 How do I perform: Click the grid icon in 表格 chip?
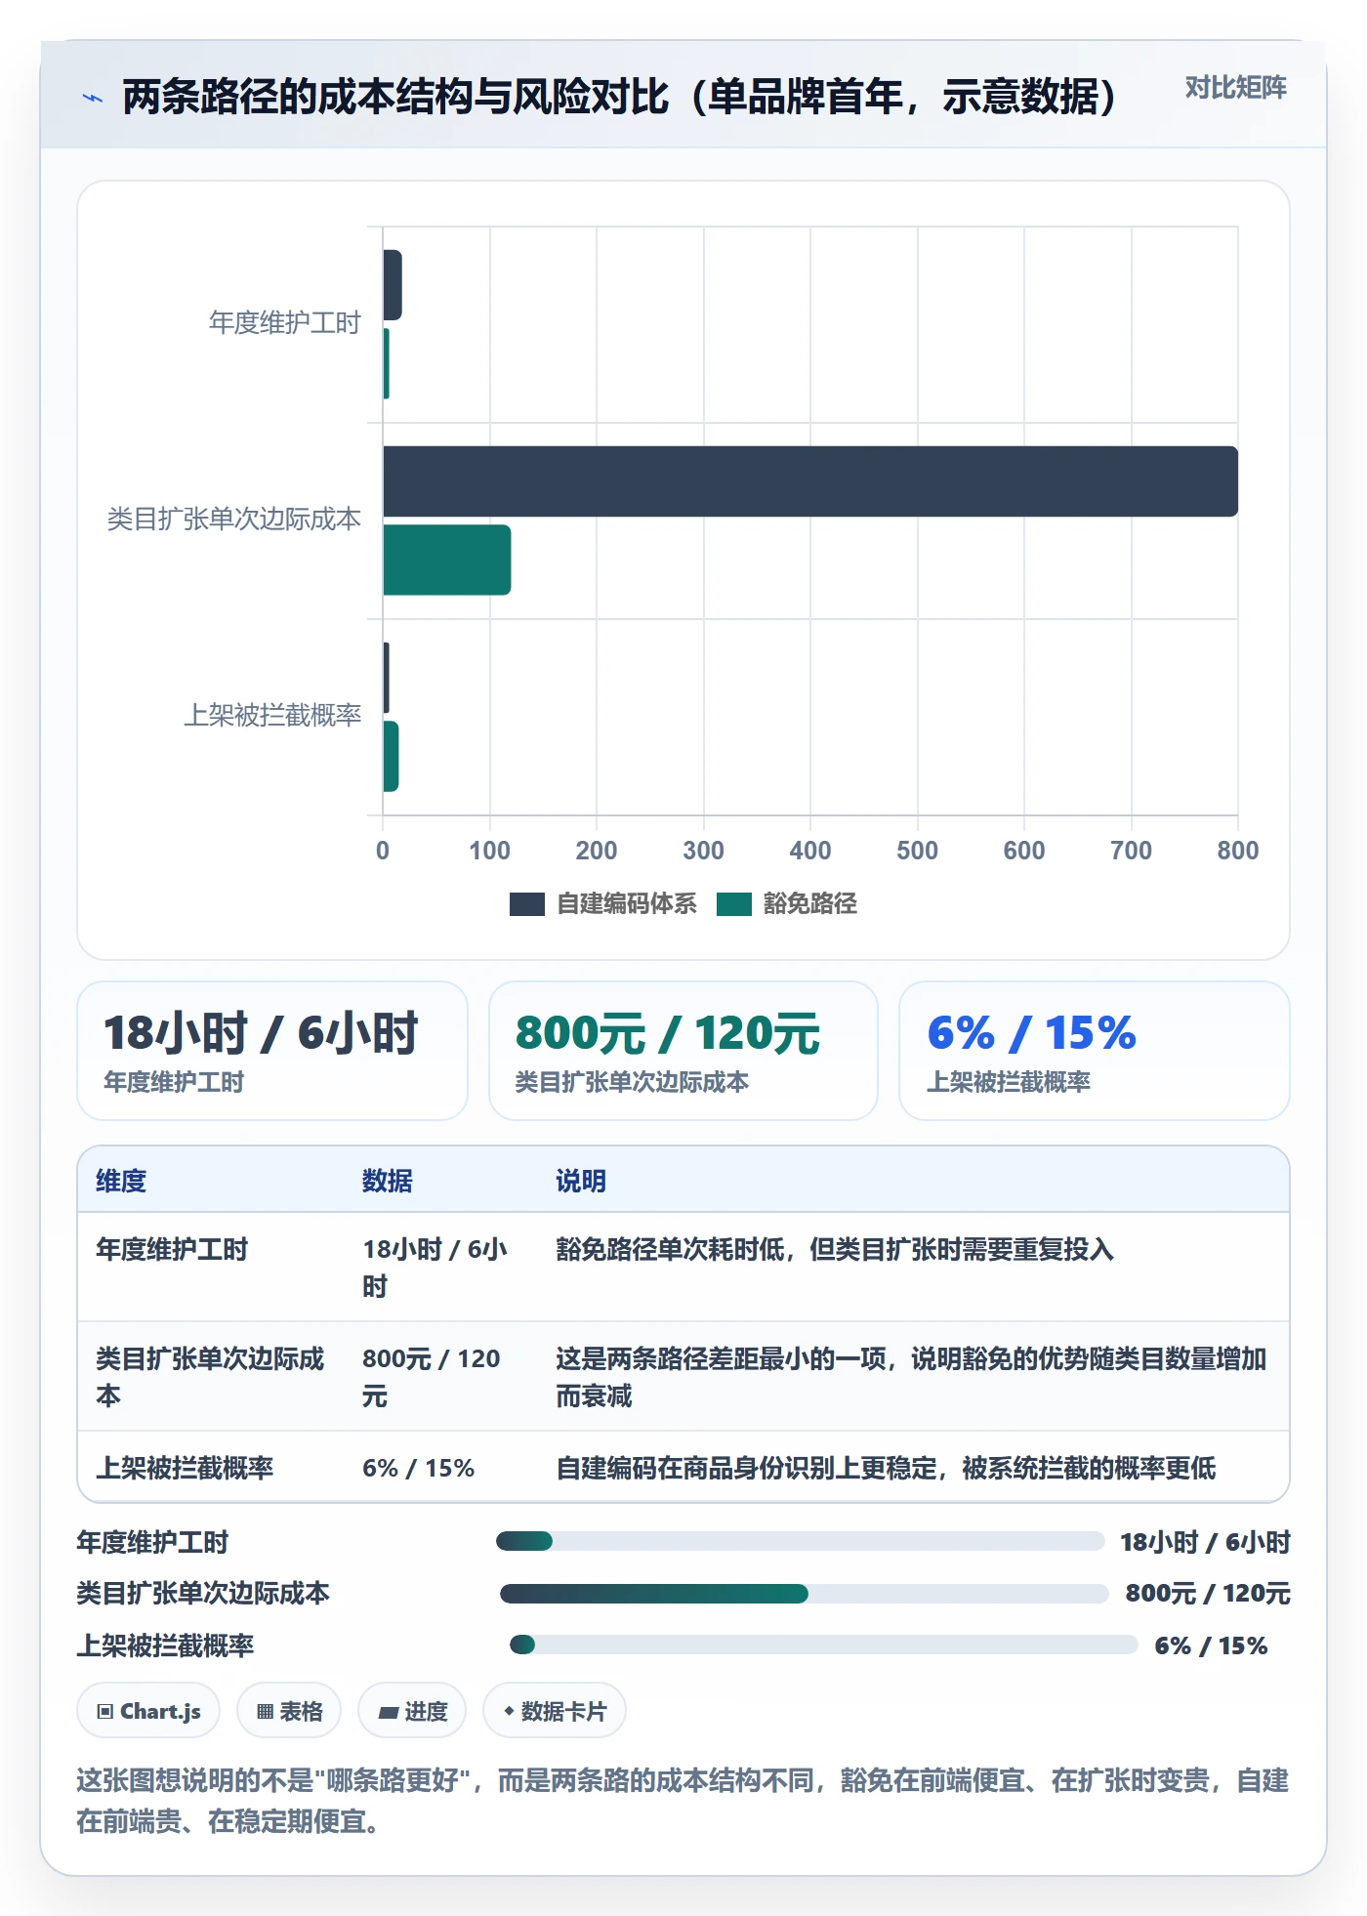[265, 1712]
